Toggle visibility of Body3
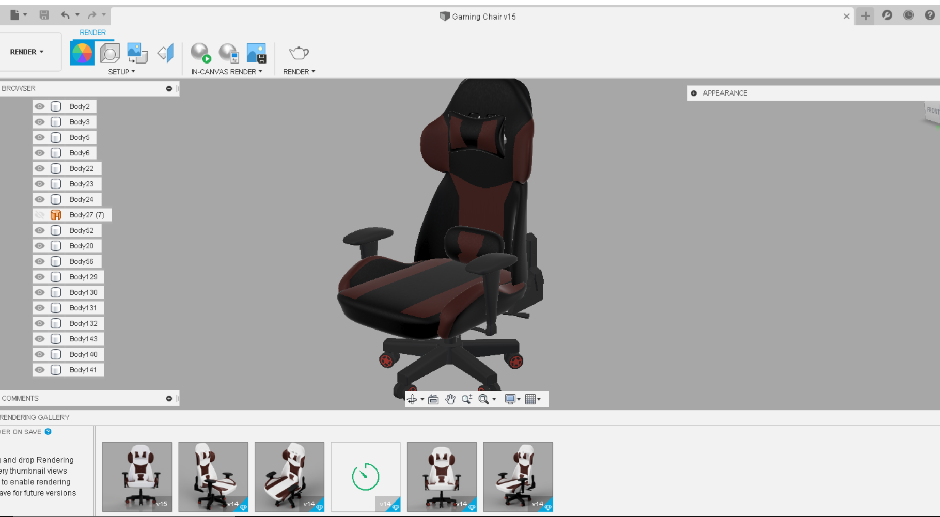 click(x=40, y=122)
